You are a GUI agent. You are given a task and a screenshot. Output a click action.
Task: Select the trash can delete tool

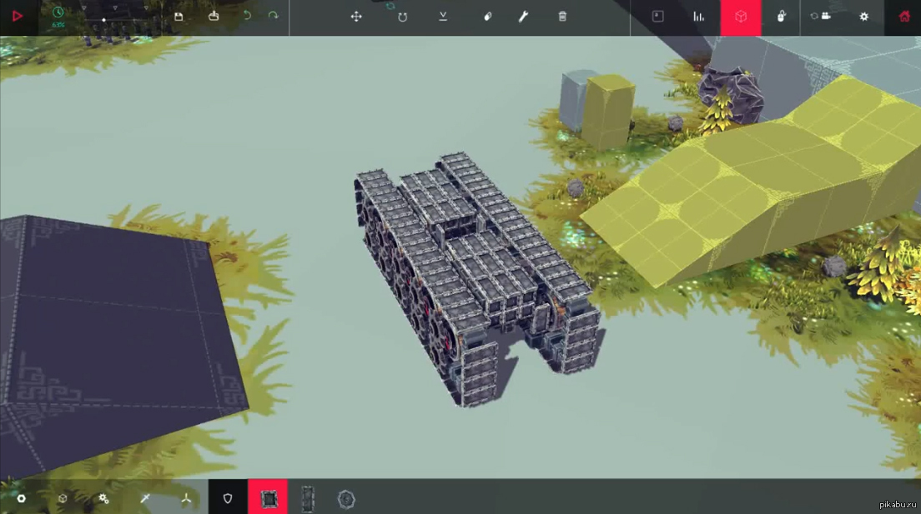[562, 17]
